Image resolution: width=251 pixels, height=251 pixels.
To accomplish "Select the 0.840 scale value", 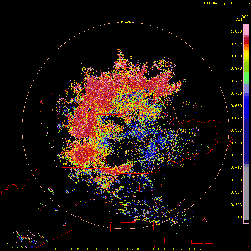I will (236, 69).
